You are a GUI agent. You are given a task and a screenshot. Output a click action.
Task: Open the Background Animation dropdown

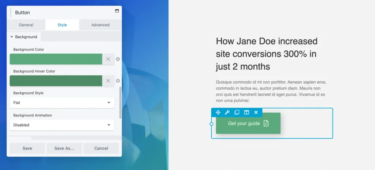(x=62, y=125)
